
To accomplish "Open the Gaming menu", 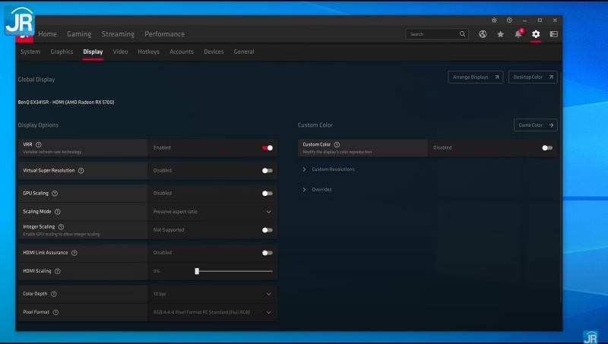I will point(79,34).
